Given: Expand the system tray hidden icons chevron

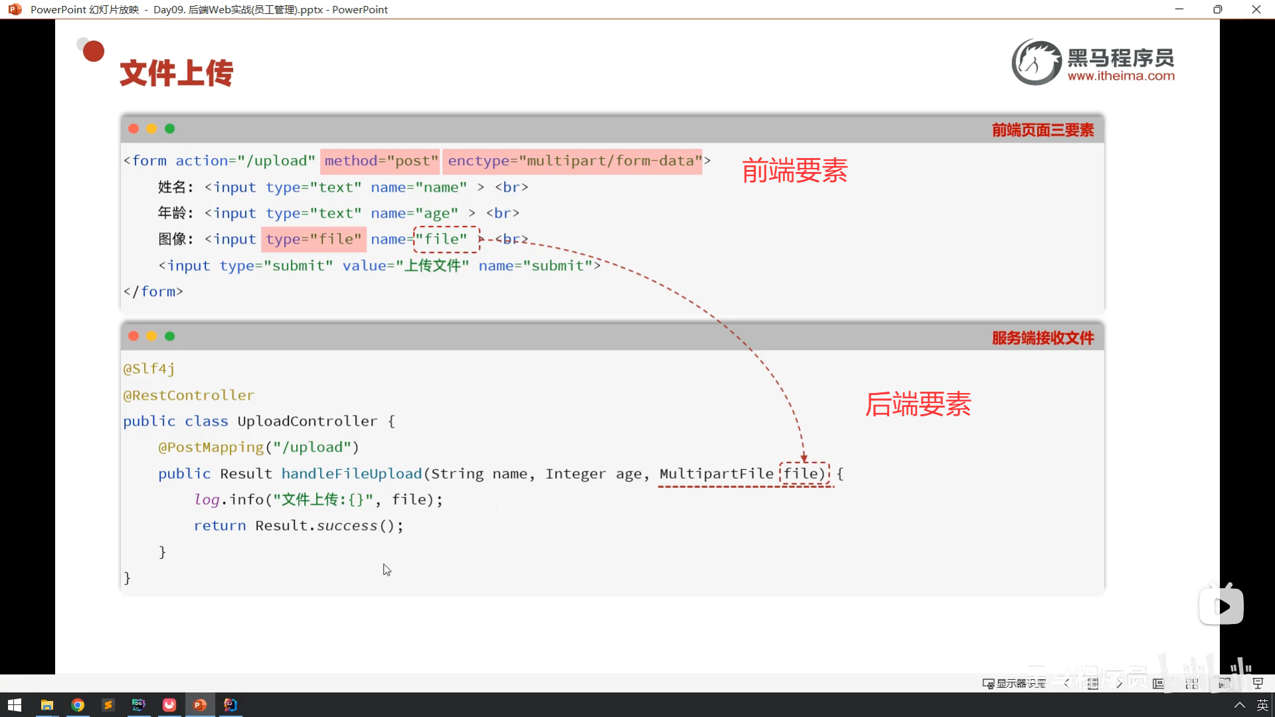Looking at the screenshot, I should pyautogui.click(x=1239, y=705).
